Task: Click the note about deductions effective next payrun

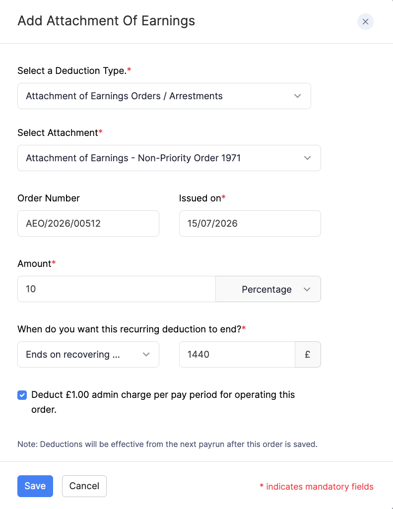Action: [167, 444]
